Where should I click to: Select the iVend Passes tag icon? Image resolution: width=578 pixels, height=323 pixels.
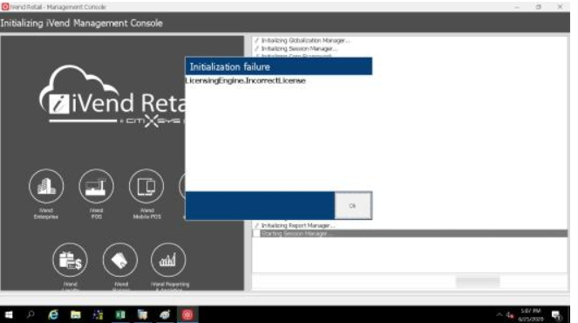pyautogui.click(x=120, y=260)
